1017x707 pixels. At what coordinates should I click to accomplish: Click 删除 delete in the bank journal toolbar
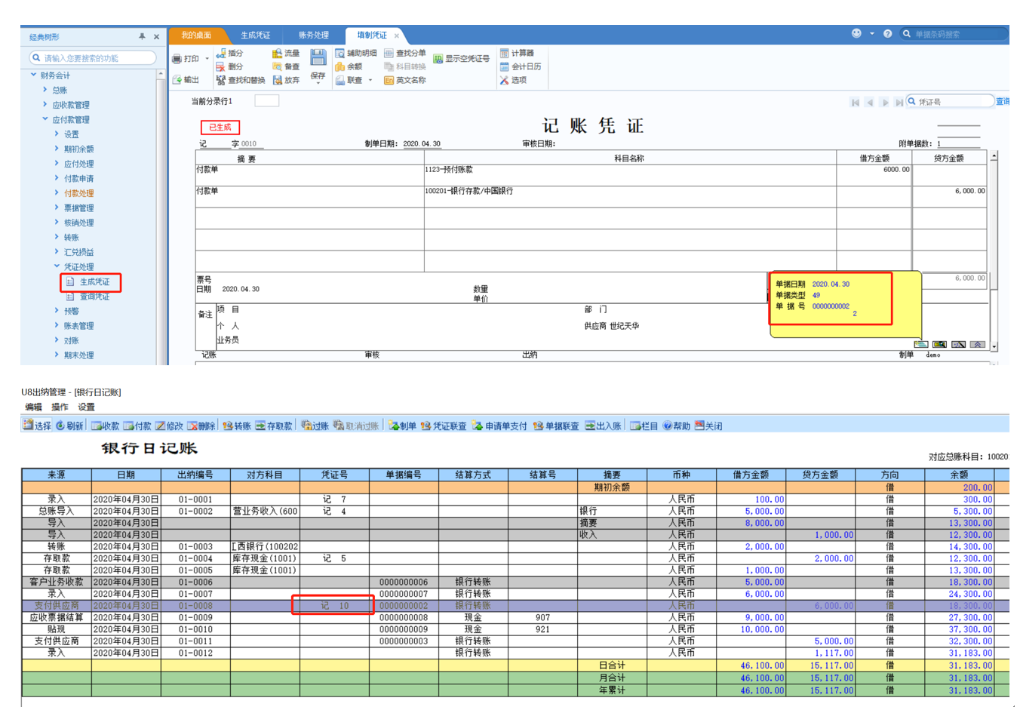click(x=202, y=426)
